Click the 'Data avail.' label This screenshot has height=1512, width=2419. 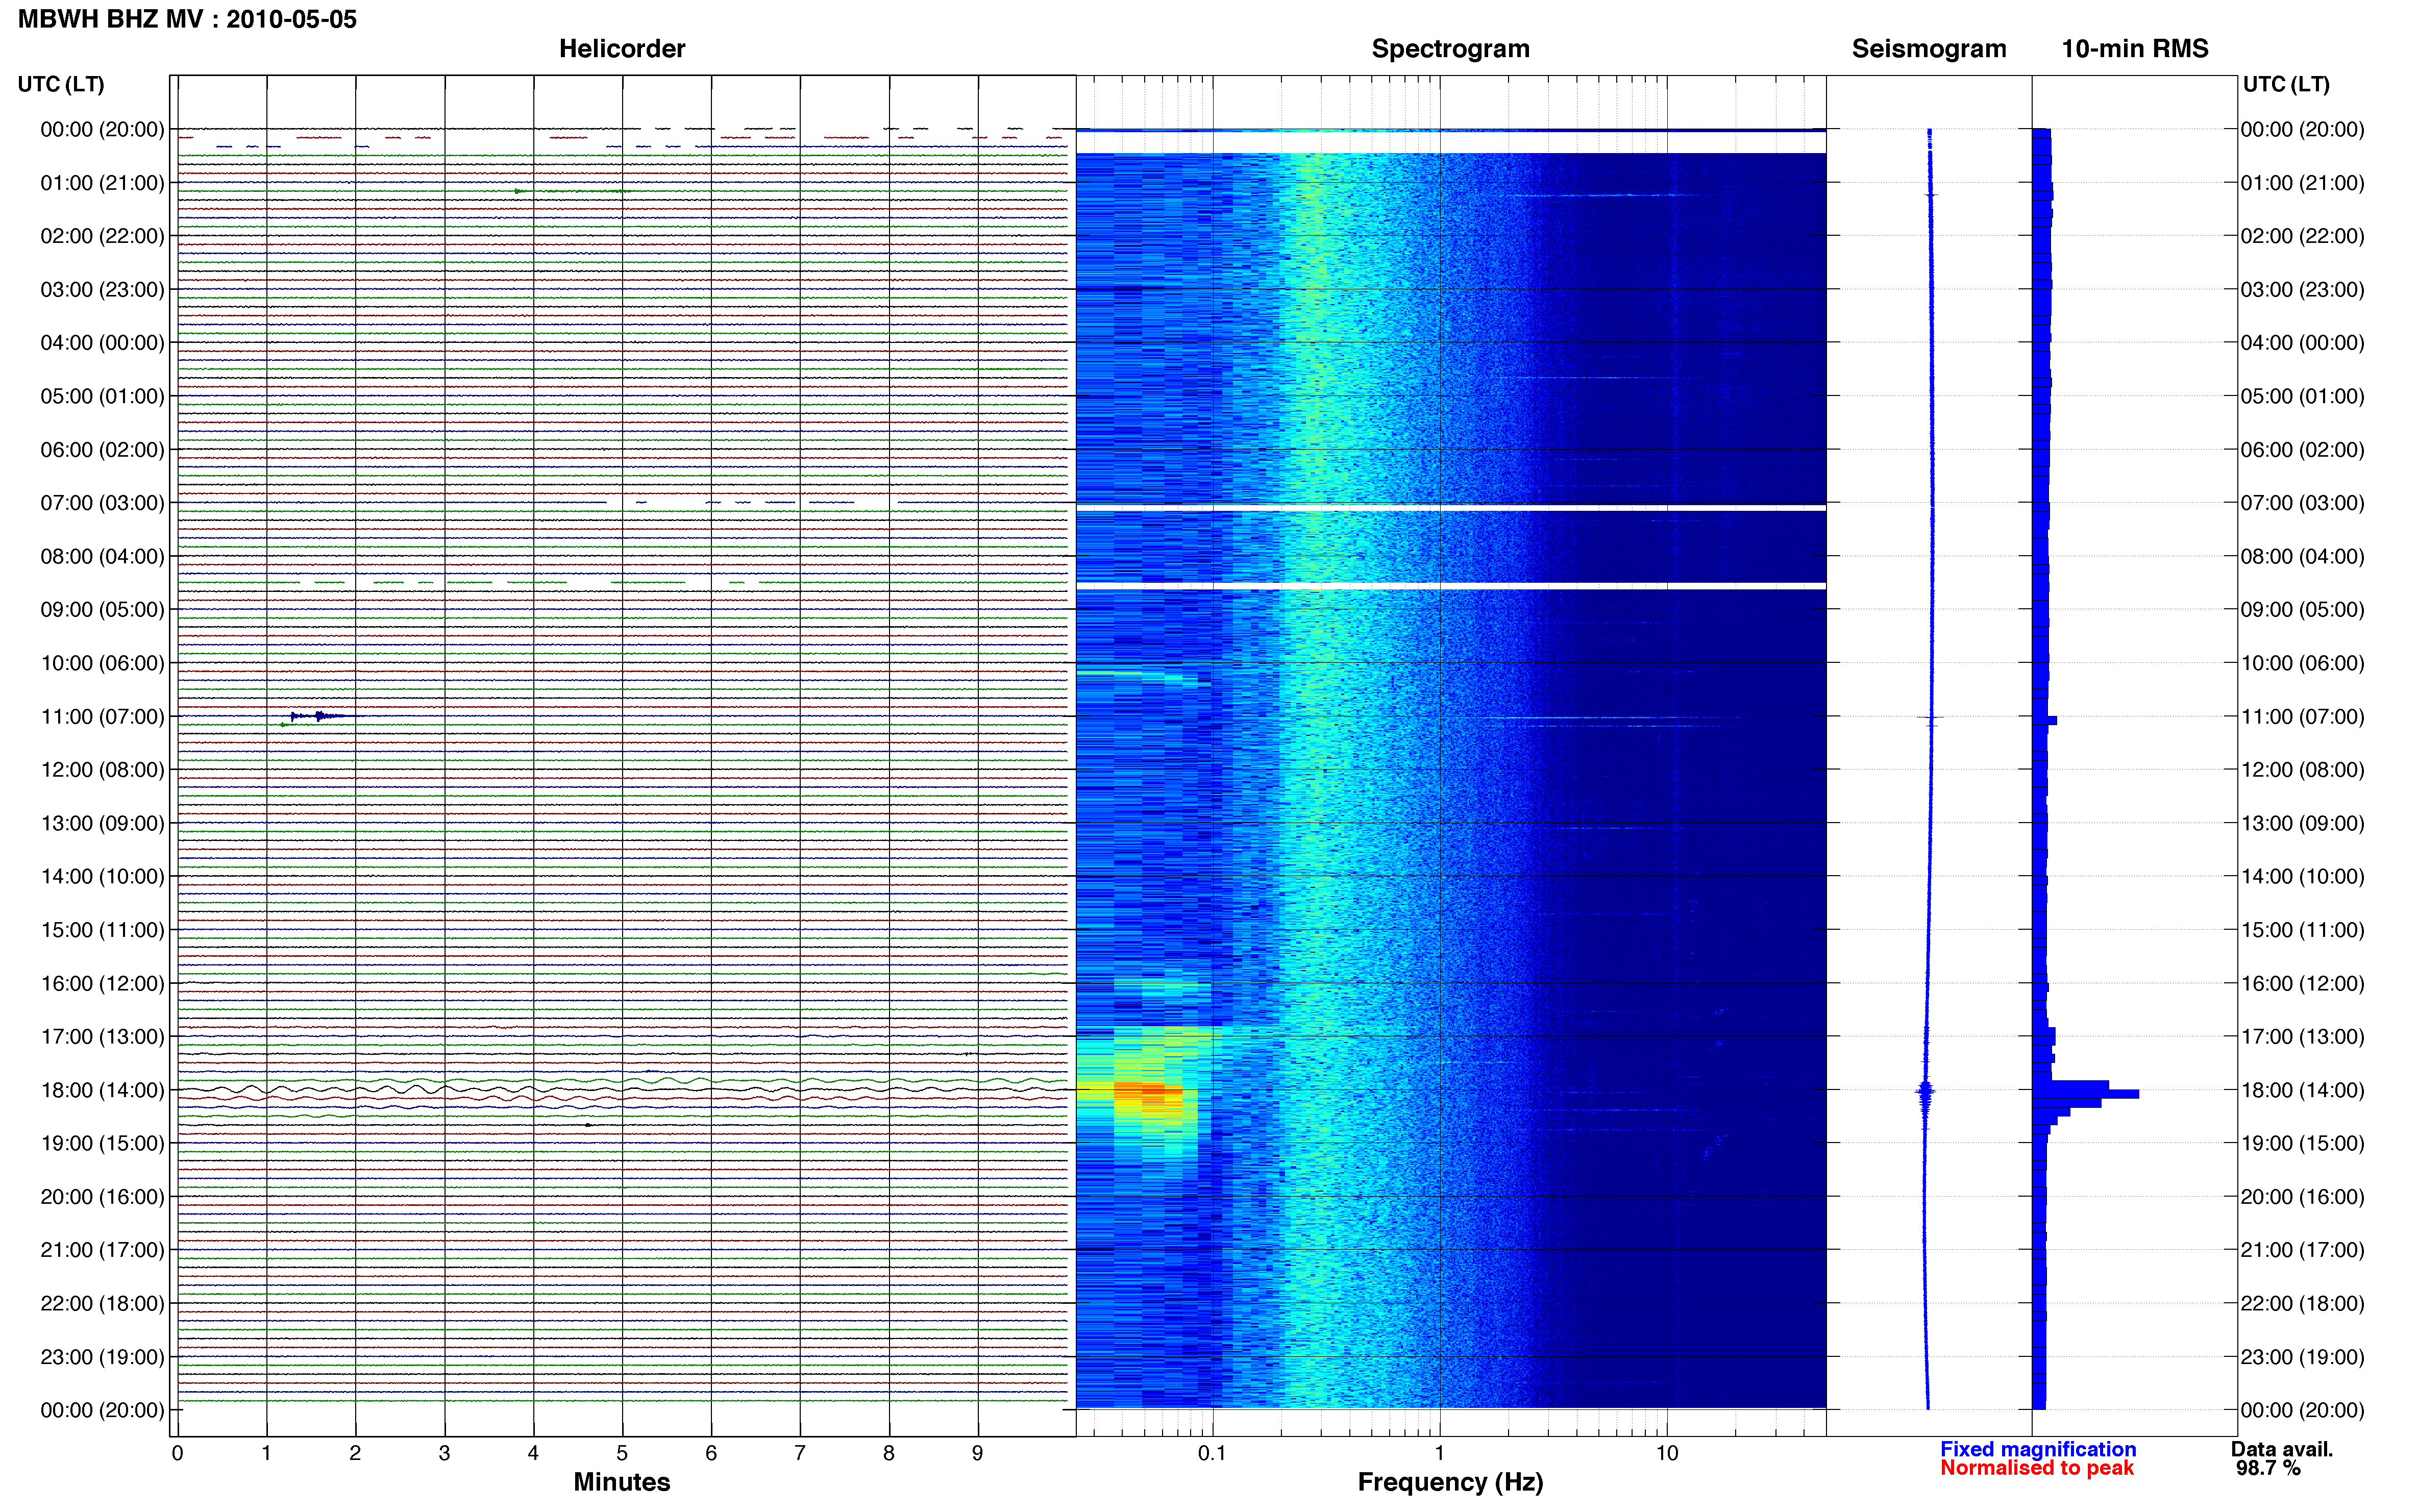(2281, 1449)
